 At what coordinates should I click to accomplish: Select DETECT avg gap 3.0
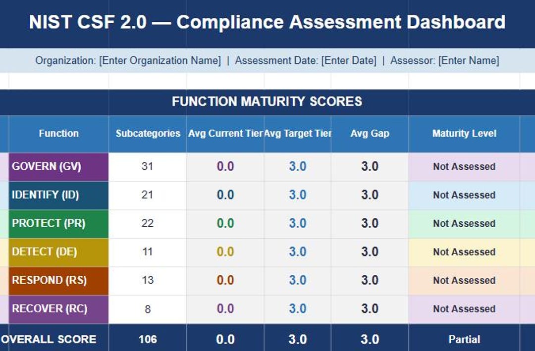(370, 252)
